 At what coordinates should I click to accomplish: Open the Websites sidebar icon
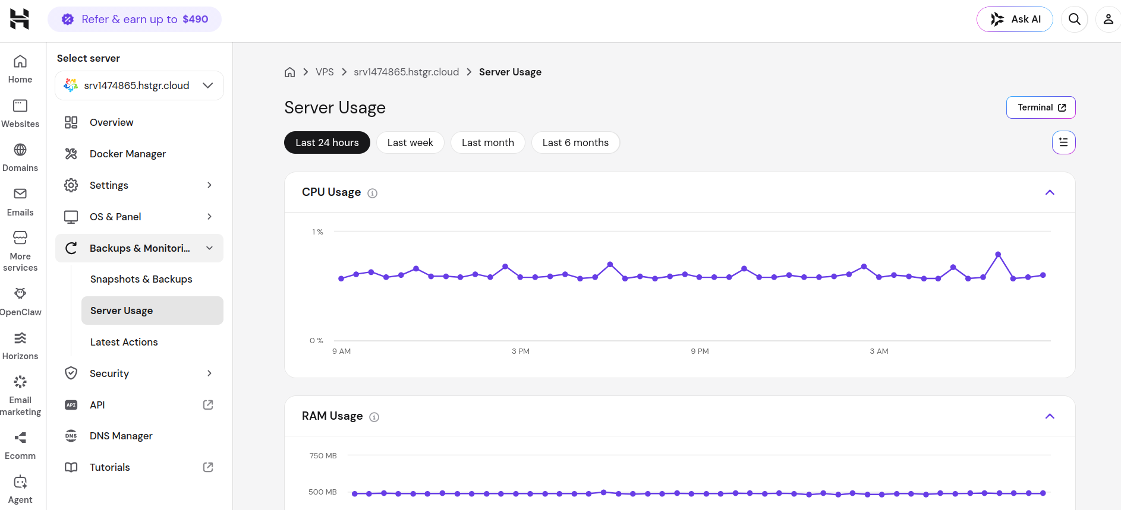coord(20,106)
